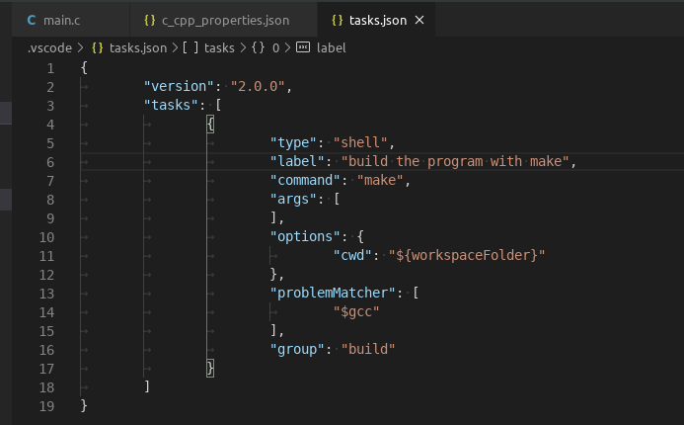The height and width of the screenshot is (425, 684).
Task: Click the highlighted closing brace on line 17
Action: [210, 369]
